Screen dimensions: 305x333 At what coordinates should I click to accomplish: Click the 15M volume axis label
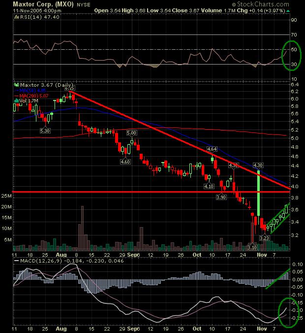[x=6, y=217]
